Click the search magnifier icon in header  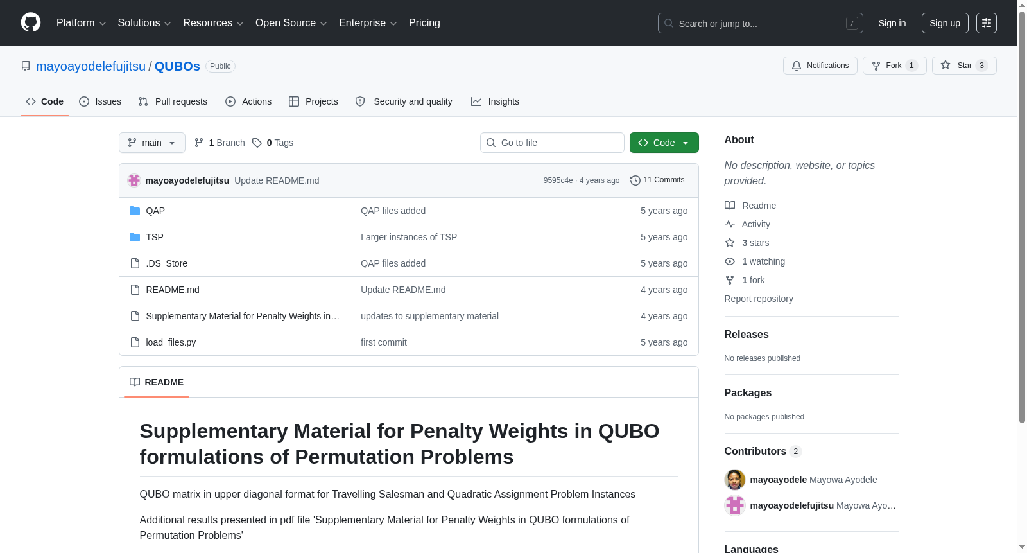[669, 23]
